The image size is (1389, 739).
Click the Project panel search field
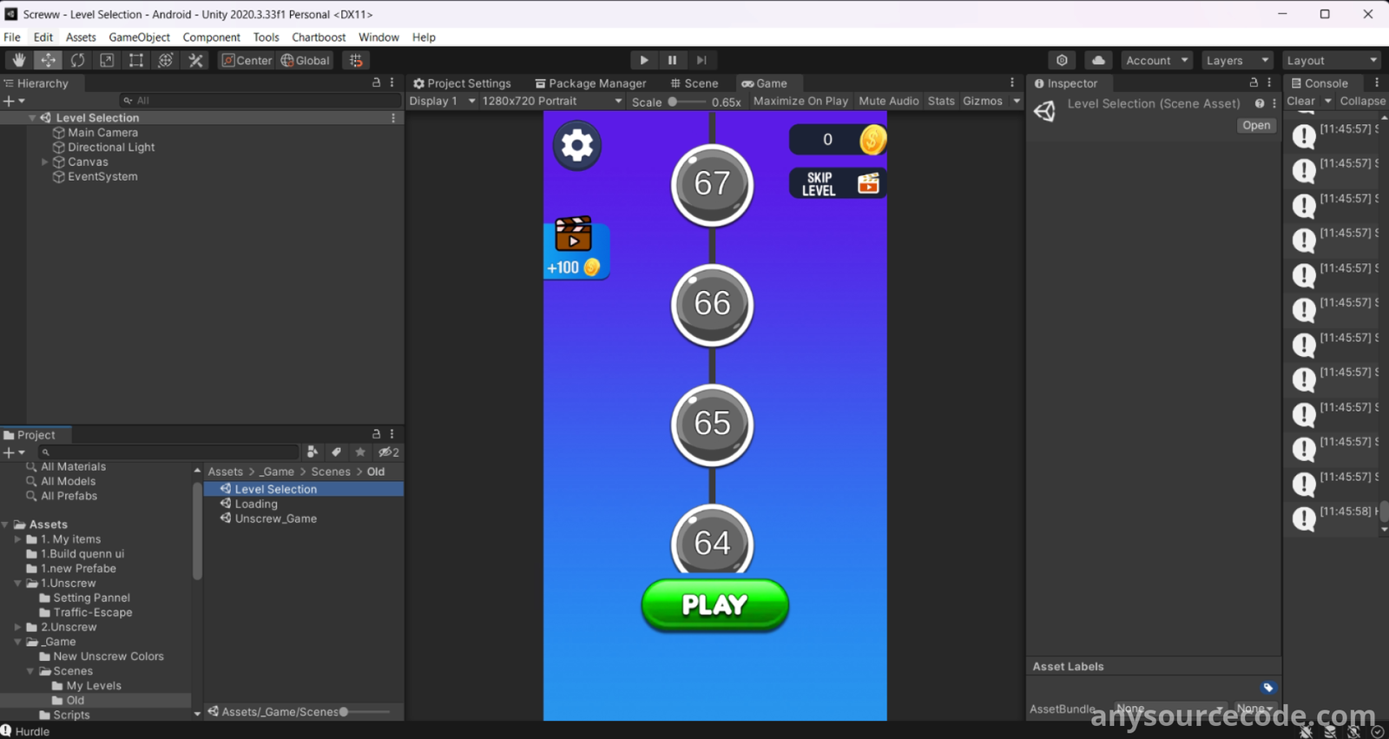168,452
